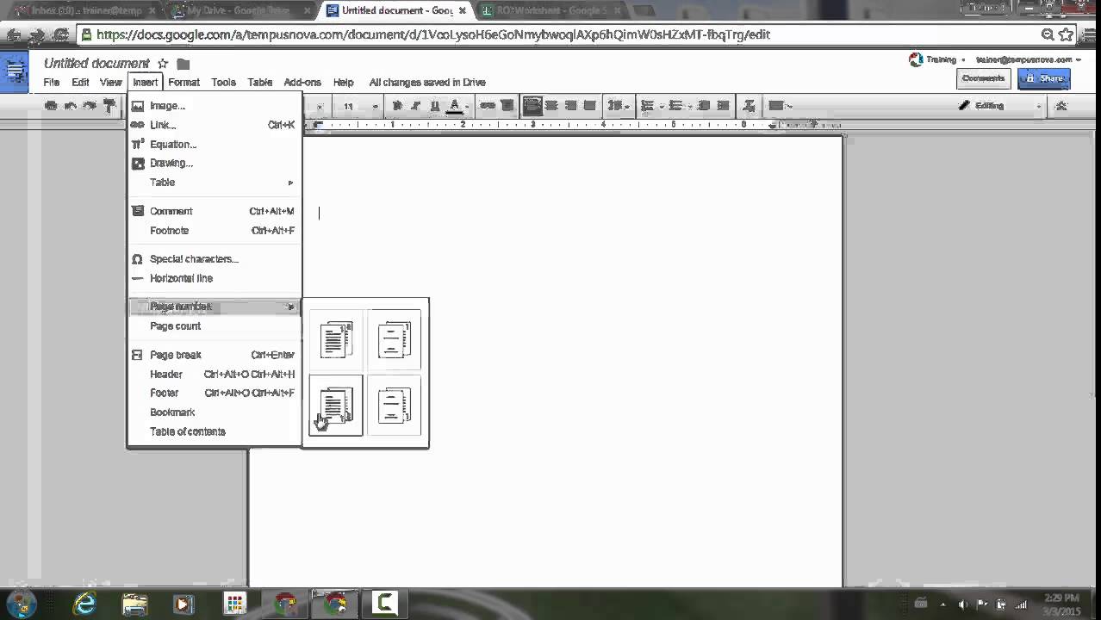
Task: Pick page numbers at top right, all pages
Action: (336, 340)
